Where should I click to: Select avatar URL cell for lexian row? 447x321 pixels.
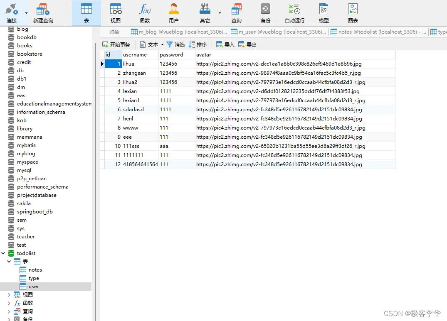[x=295, y=91]
